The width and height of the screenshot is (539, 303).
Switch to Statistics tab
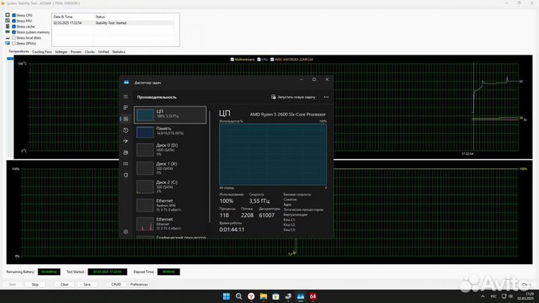coord(118,52)
